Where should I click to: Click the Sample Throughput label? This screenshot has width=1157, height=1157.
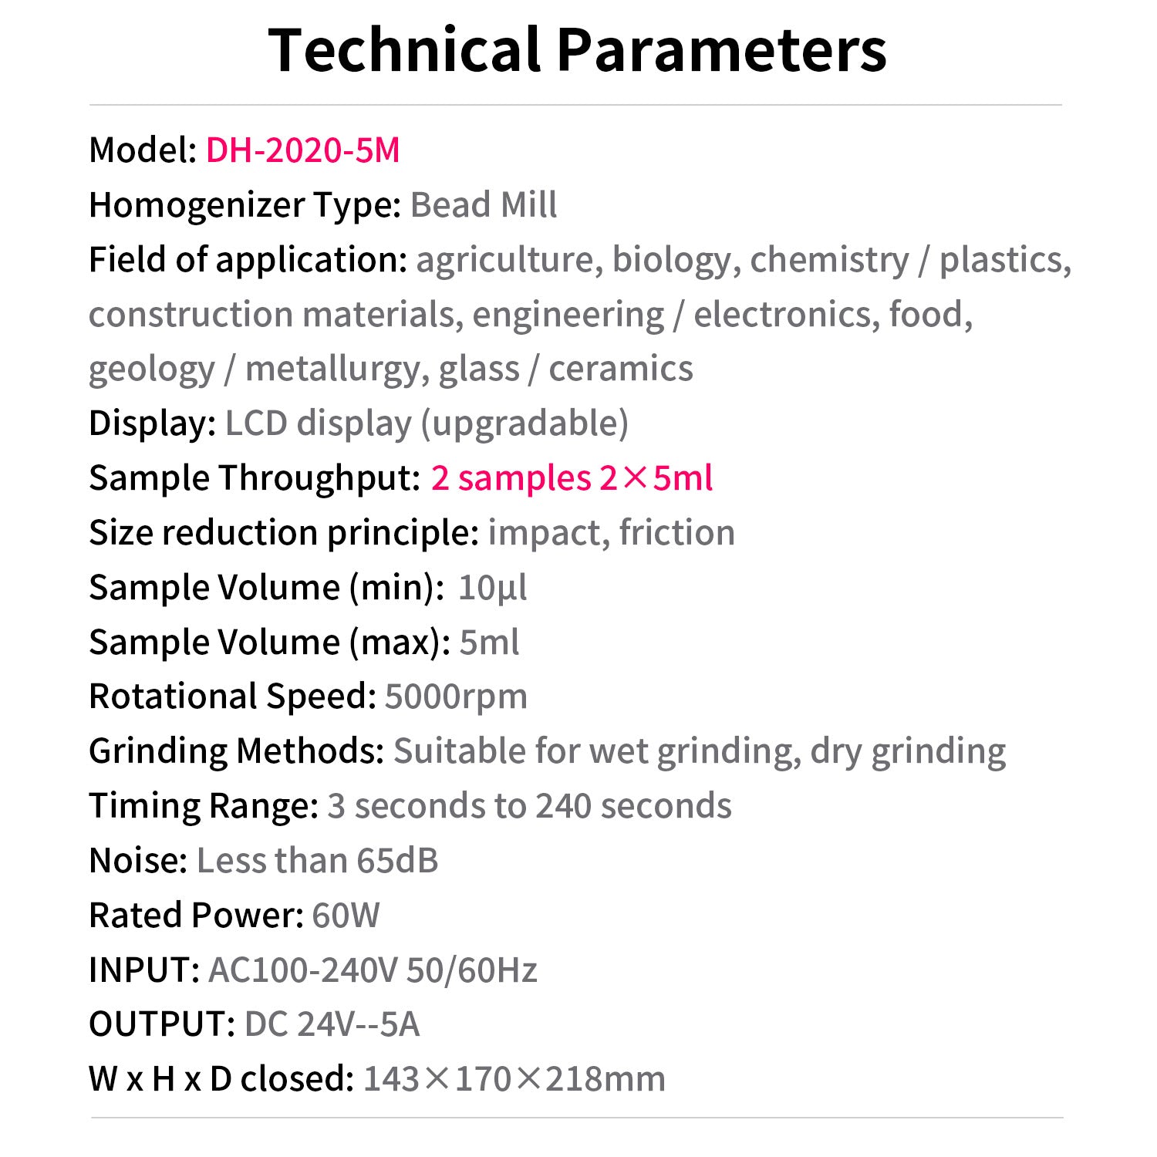[255, 478]
